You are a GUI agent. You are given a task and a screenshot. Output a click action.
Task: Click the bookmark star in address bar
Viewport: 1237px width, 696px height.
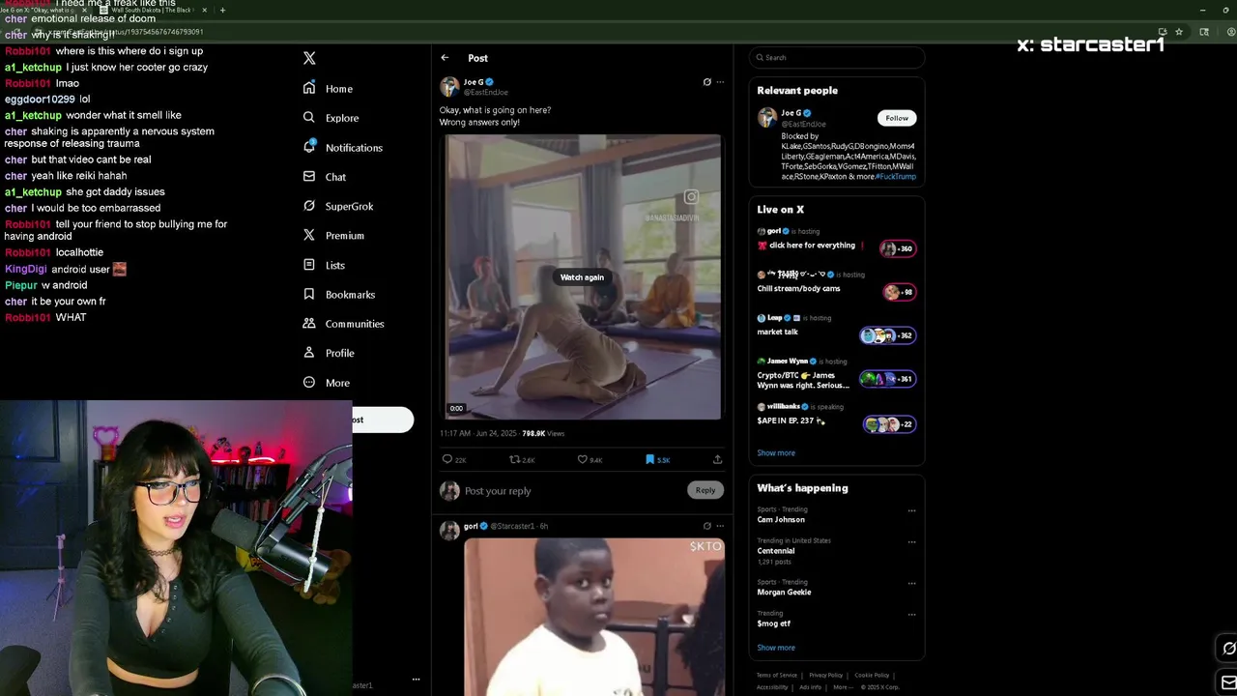click(1179, 32)
